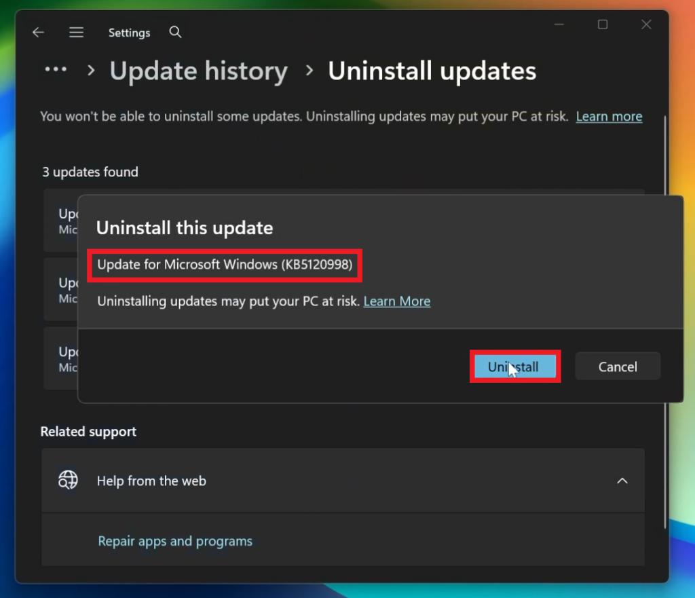Image resolution: width=695 pixels, height=598 pixels.
Task: Click the Uninstall updates breadcrumb title
Action: [x=432, y=71]
